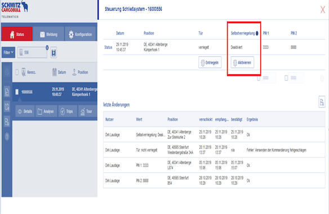Clear the 556 search with the x icon

[x=47, y=48]
